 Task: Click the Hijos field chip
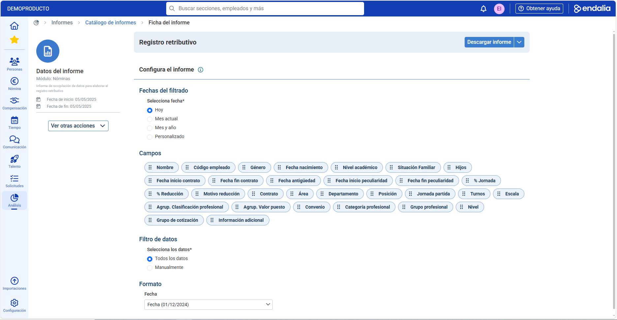458,167
